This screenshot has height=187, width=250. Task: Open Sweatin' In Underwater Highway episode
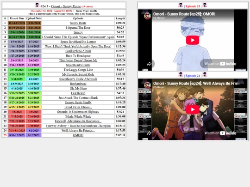[x=78, y=112]
